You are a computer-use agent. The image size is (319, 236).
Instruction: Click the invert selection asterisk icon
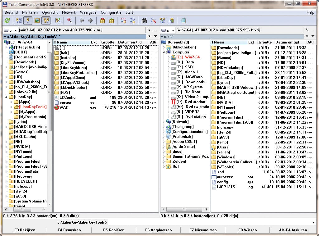pyautogui.click(x=69, y=20)
